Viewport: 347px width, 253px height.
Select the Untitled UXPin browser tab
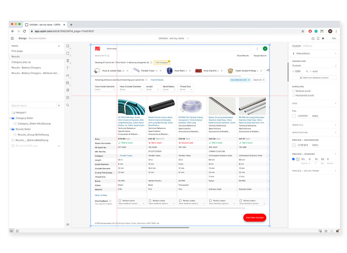[45, 25]
